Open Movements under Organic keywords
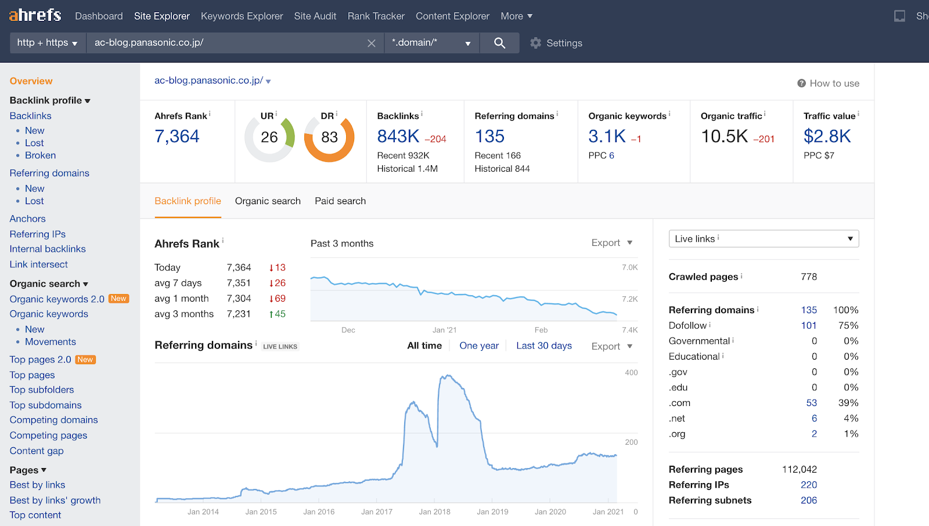 click(x=51, y=342)
